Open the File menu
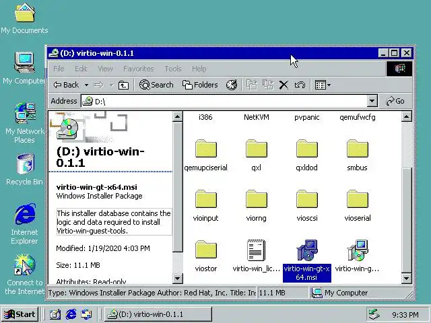The height and width of the screenshot is (323, 431). (59, 69)
